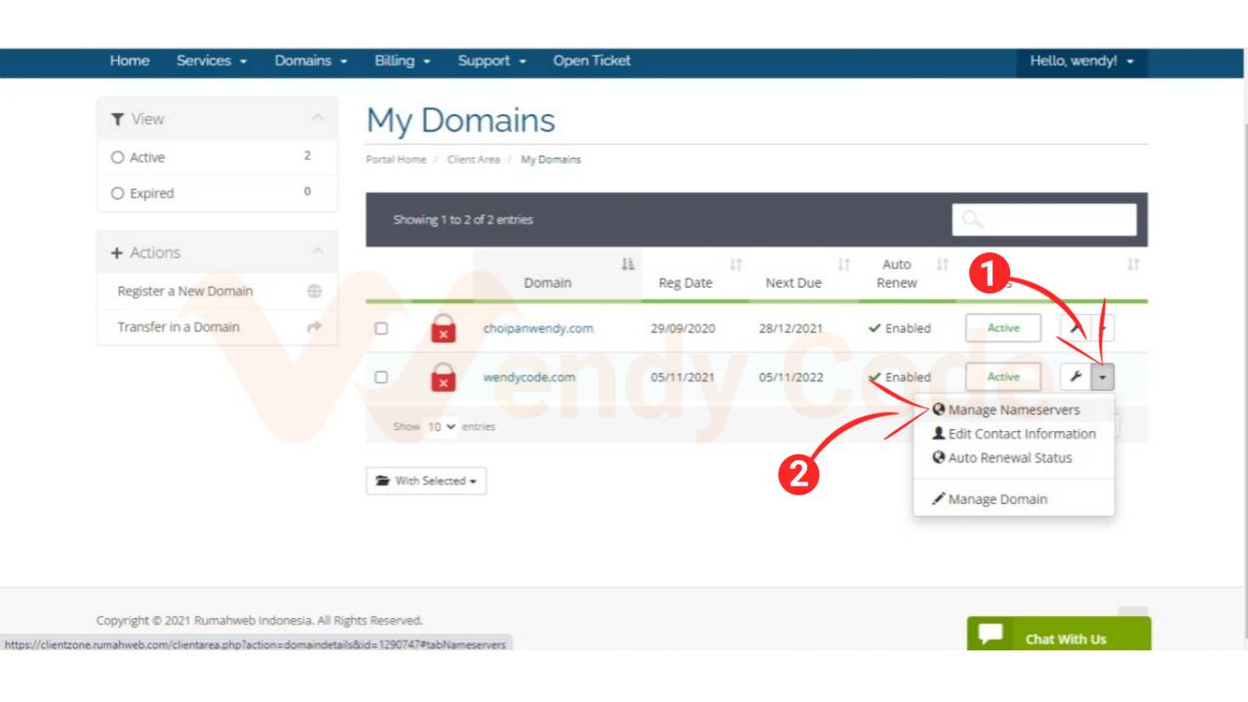
Task: Click the domain search input field
Action: [x=1044, y=219]
